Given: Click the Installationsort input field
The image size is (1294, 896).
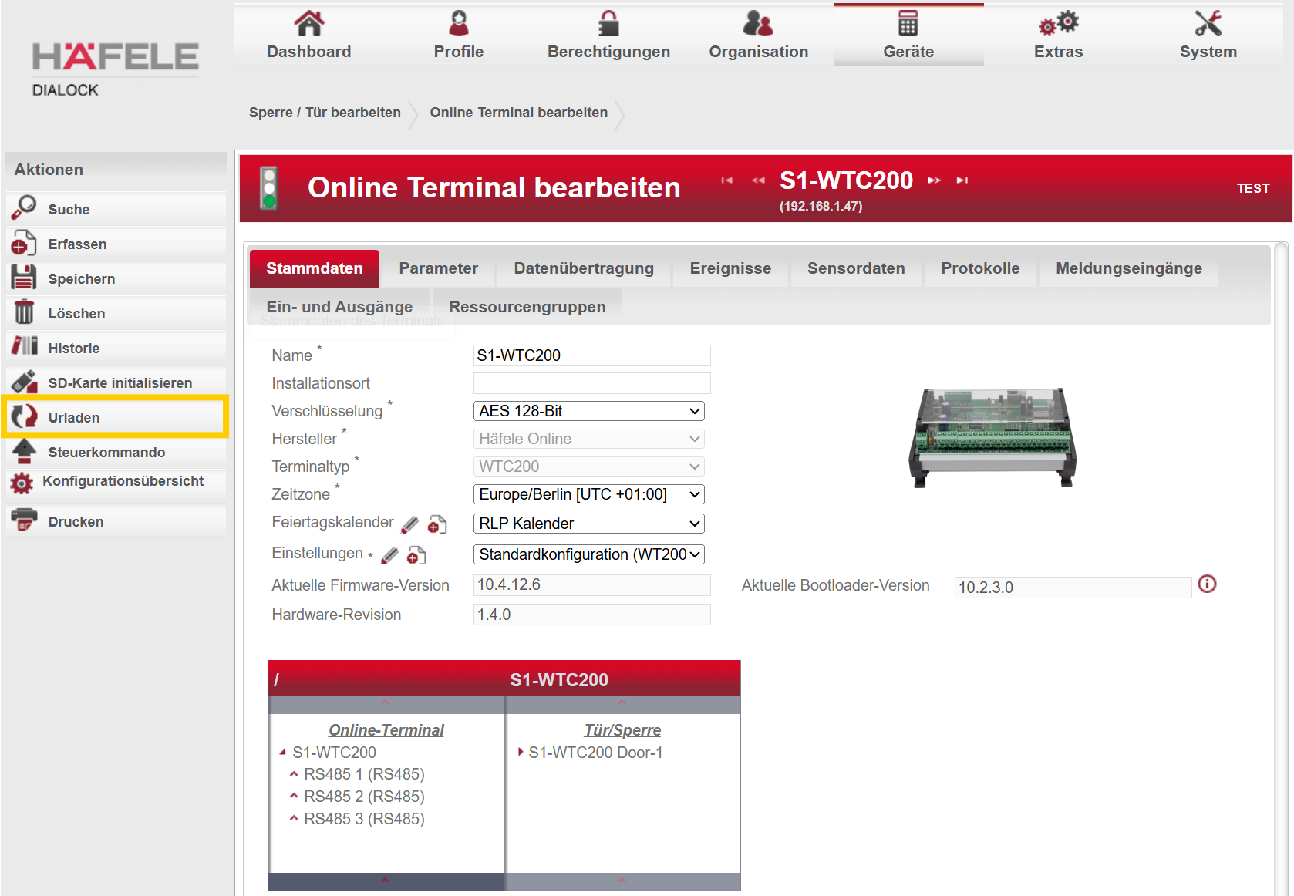Looking at the screenshot, I should point(591,383).
